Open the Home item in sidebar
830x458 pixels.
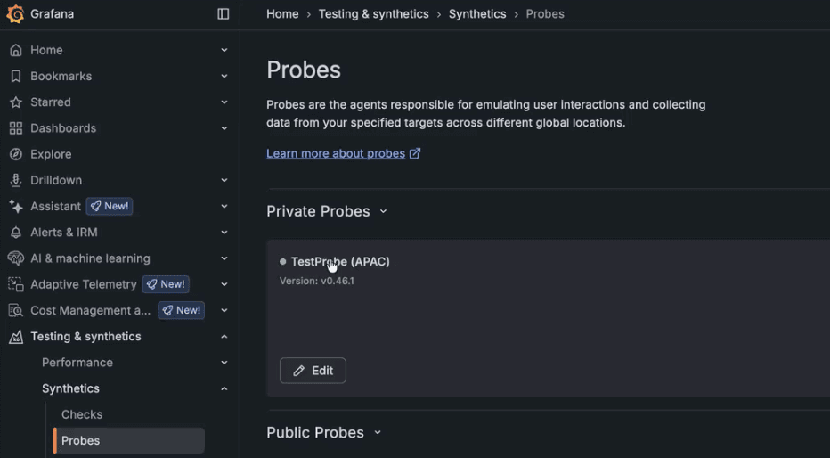pos(46,50)
